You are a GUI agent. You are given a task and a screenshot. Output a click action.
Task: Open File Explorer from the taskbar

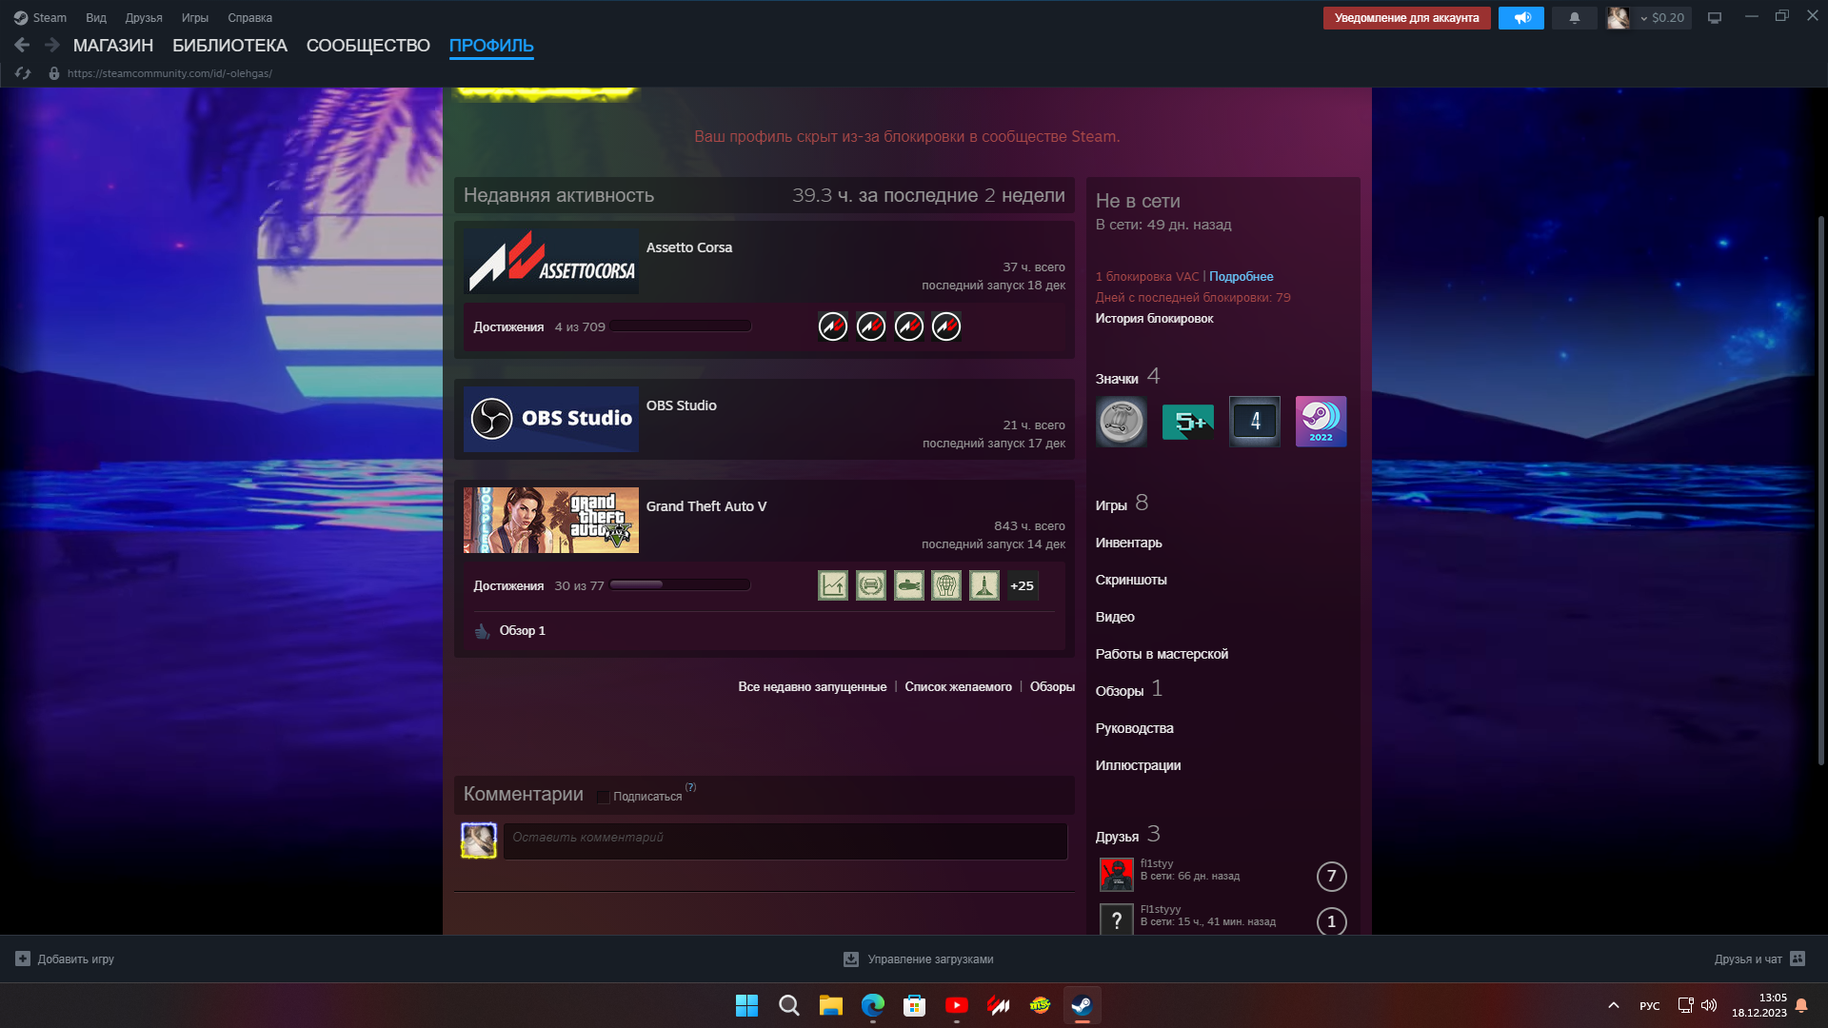[x=831, y=1006]
